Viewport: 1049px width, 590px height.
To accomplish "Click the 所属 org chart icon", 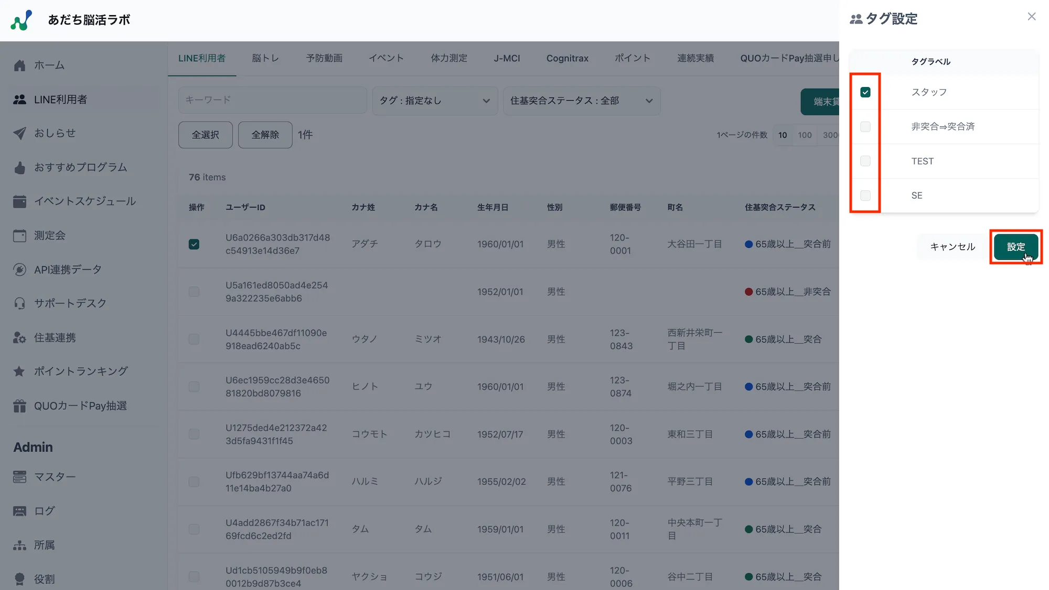I will [20, 545].
